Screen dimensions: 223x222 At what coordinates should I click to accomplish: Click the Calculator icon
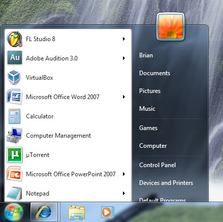click(x=15, y=116)
